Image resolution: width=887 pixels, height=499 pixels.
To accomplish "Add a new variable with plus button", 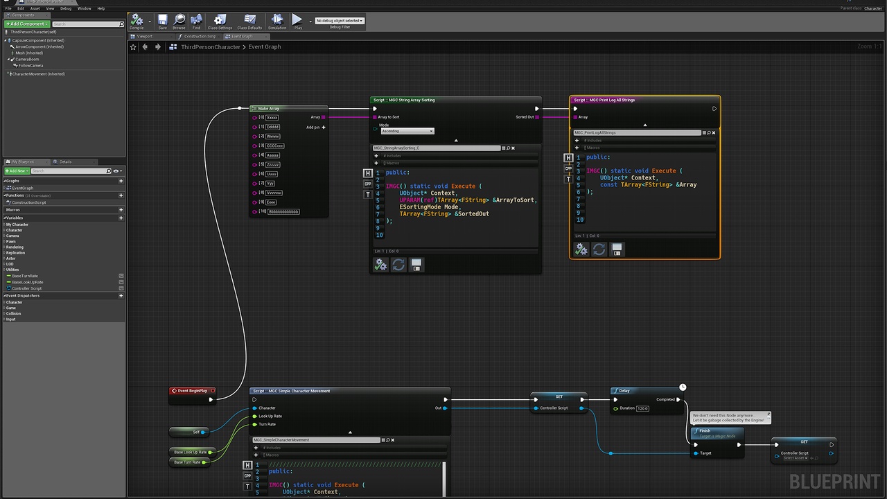I will [121, 218].
